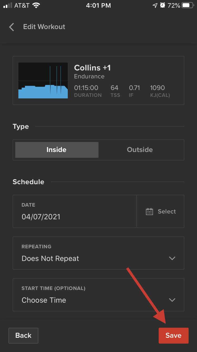
Task: Tap the alarm clock status icon
Action: [163, 6]
